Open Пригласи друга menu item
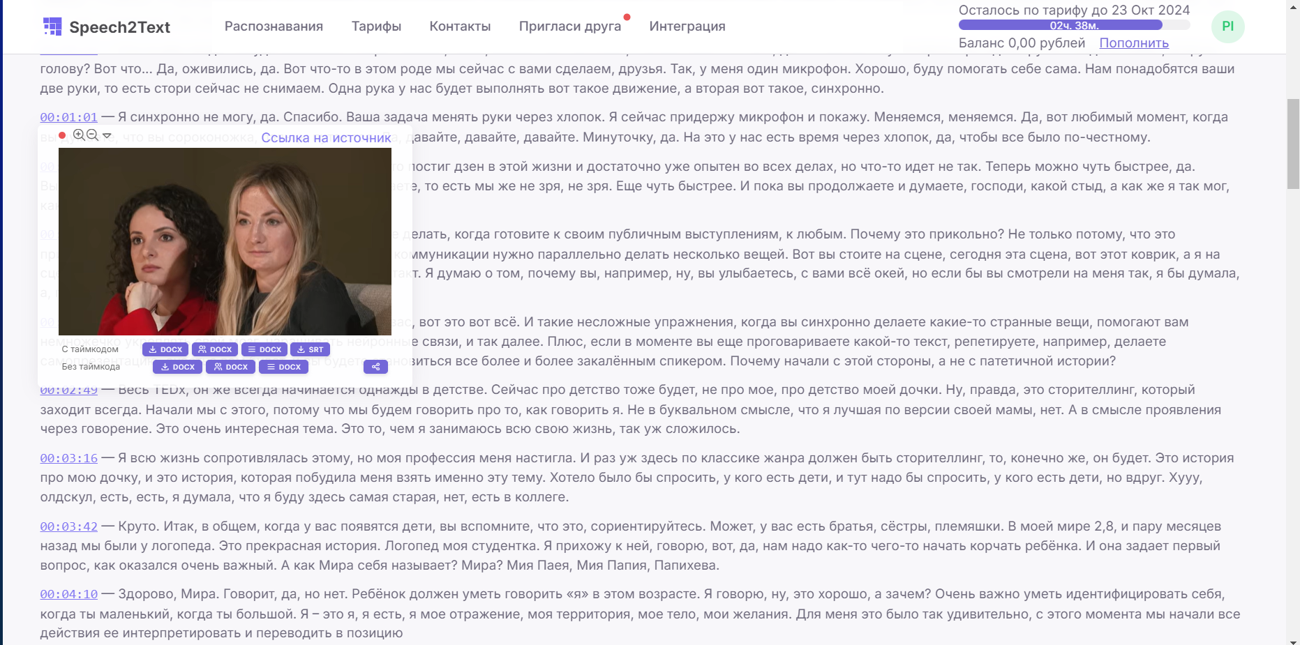Screen dimensions: 1300x645 tap(570, 26)
